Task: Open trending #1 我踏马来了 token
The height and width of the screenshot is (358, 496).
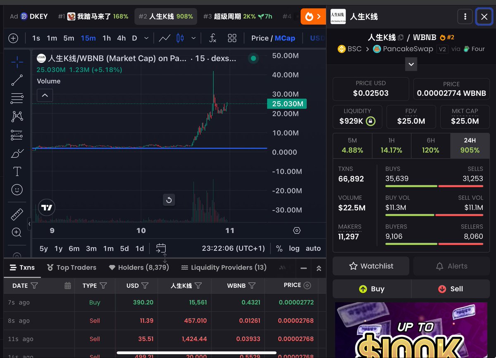Action: coord(93,17)
